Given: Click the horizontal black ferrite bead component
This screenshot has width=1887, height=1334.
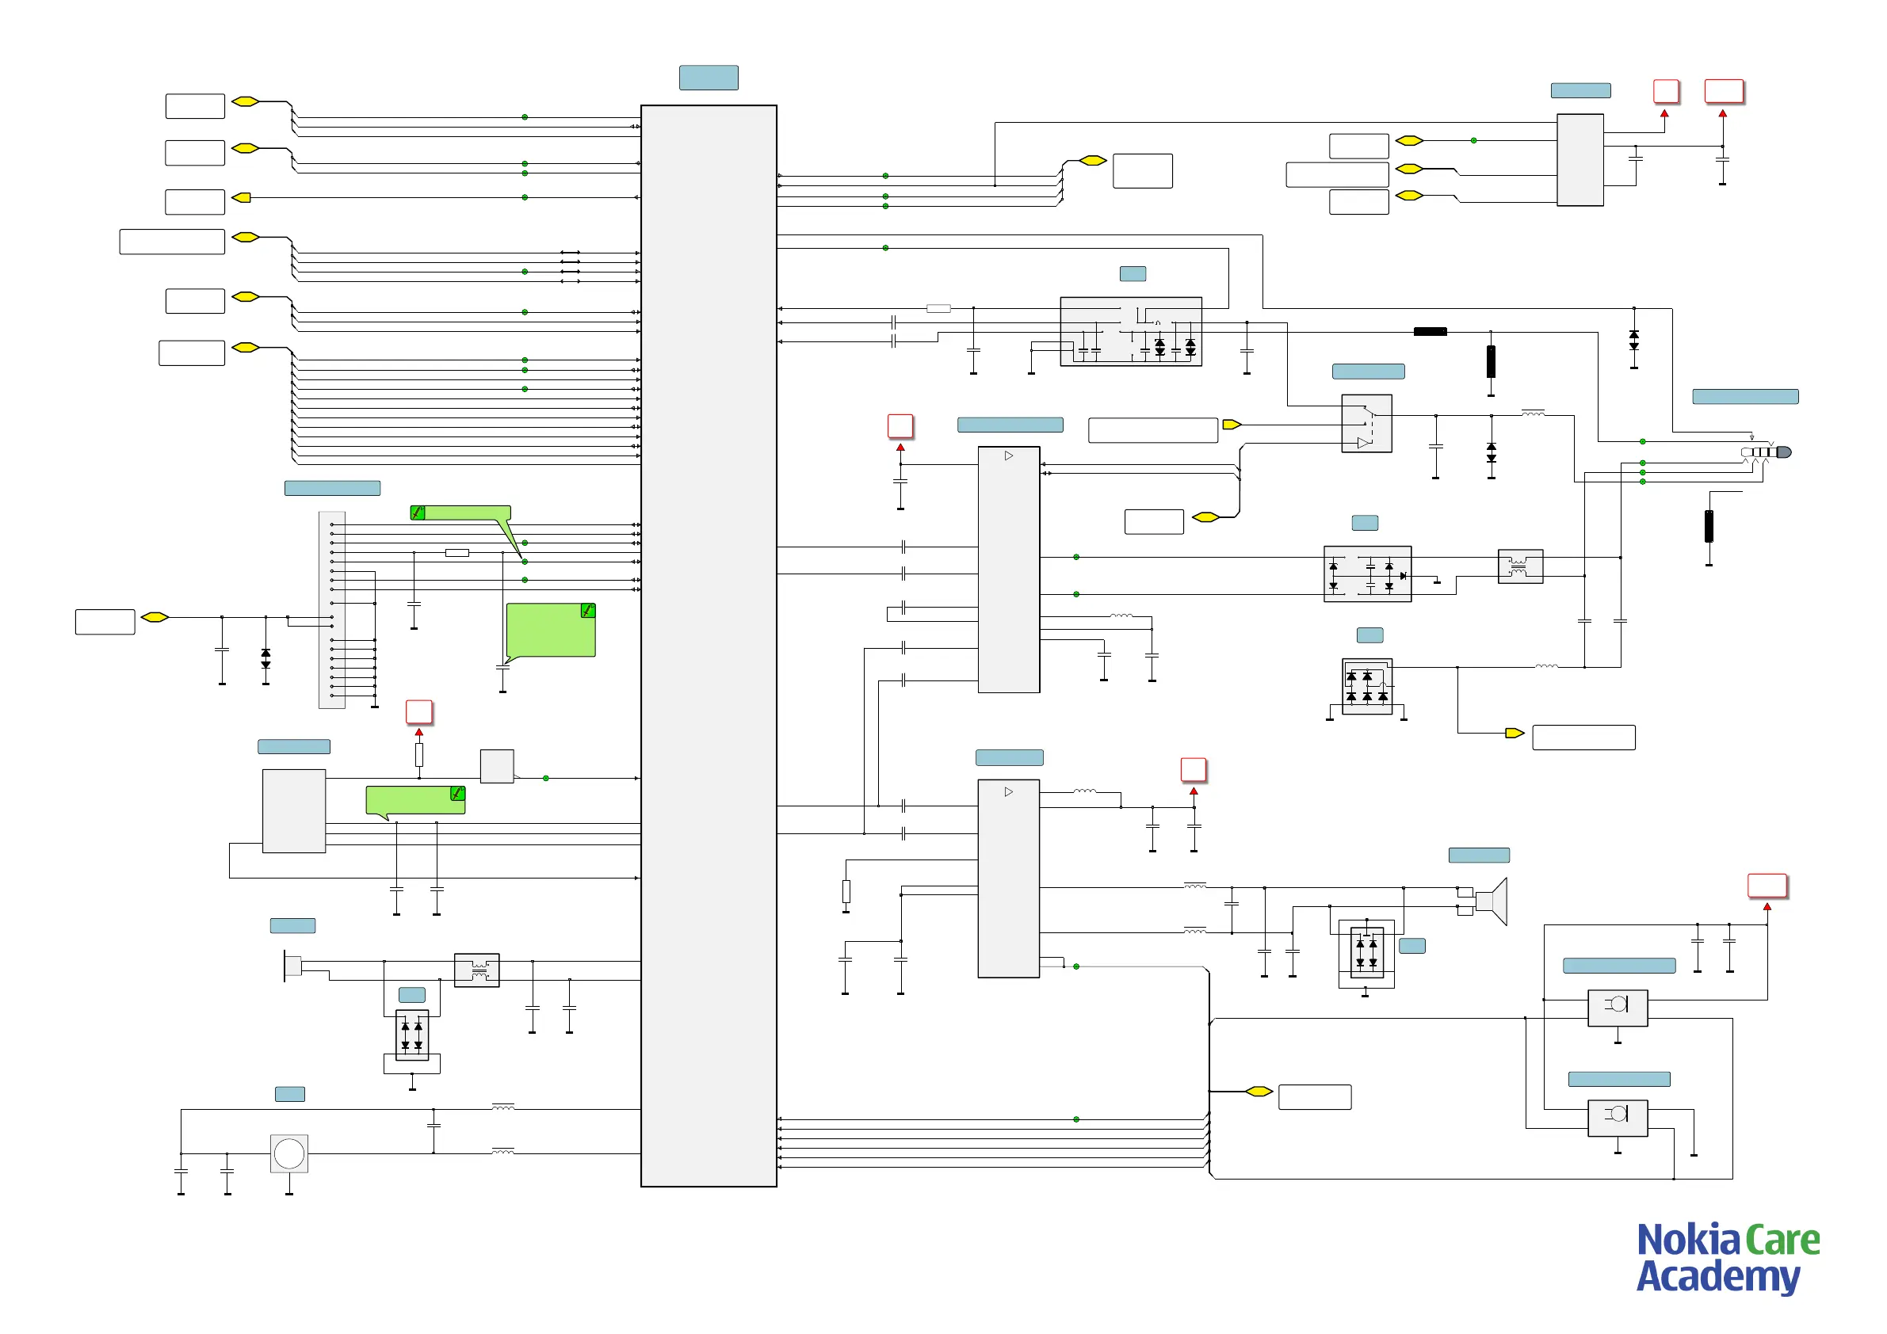Looking at the screenshot, I should pos(1430,332).
